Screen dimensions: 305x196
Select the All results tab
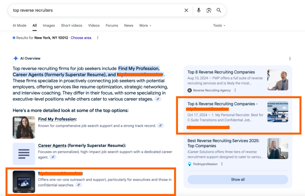35,26
